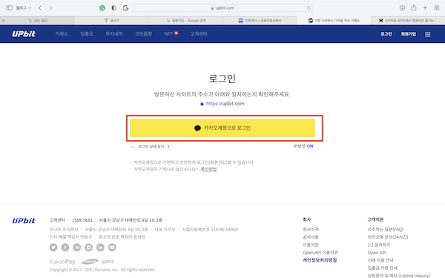Open 카카오톡 문의(24시간) footer link
This screenshot has height=278, width=445.
388,237
